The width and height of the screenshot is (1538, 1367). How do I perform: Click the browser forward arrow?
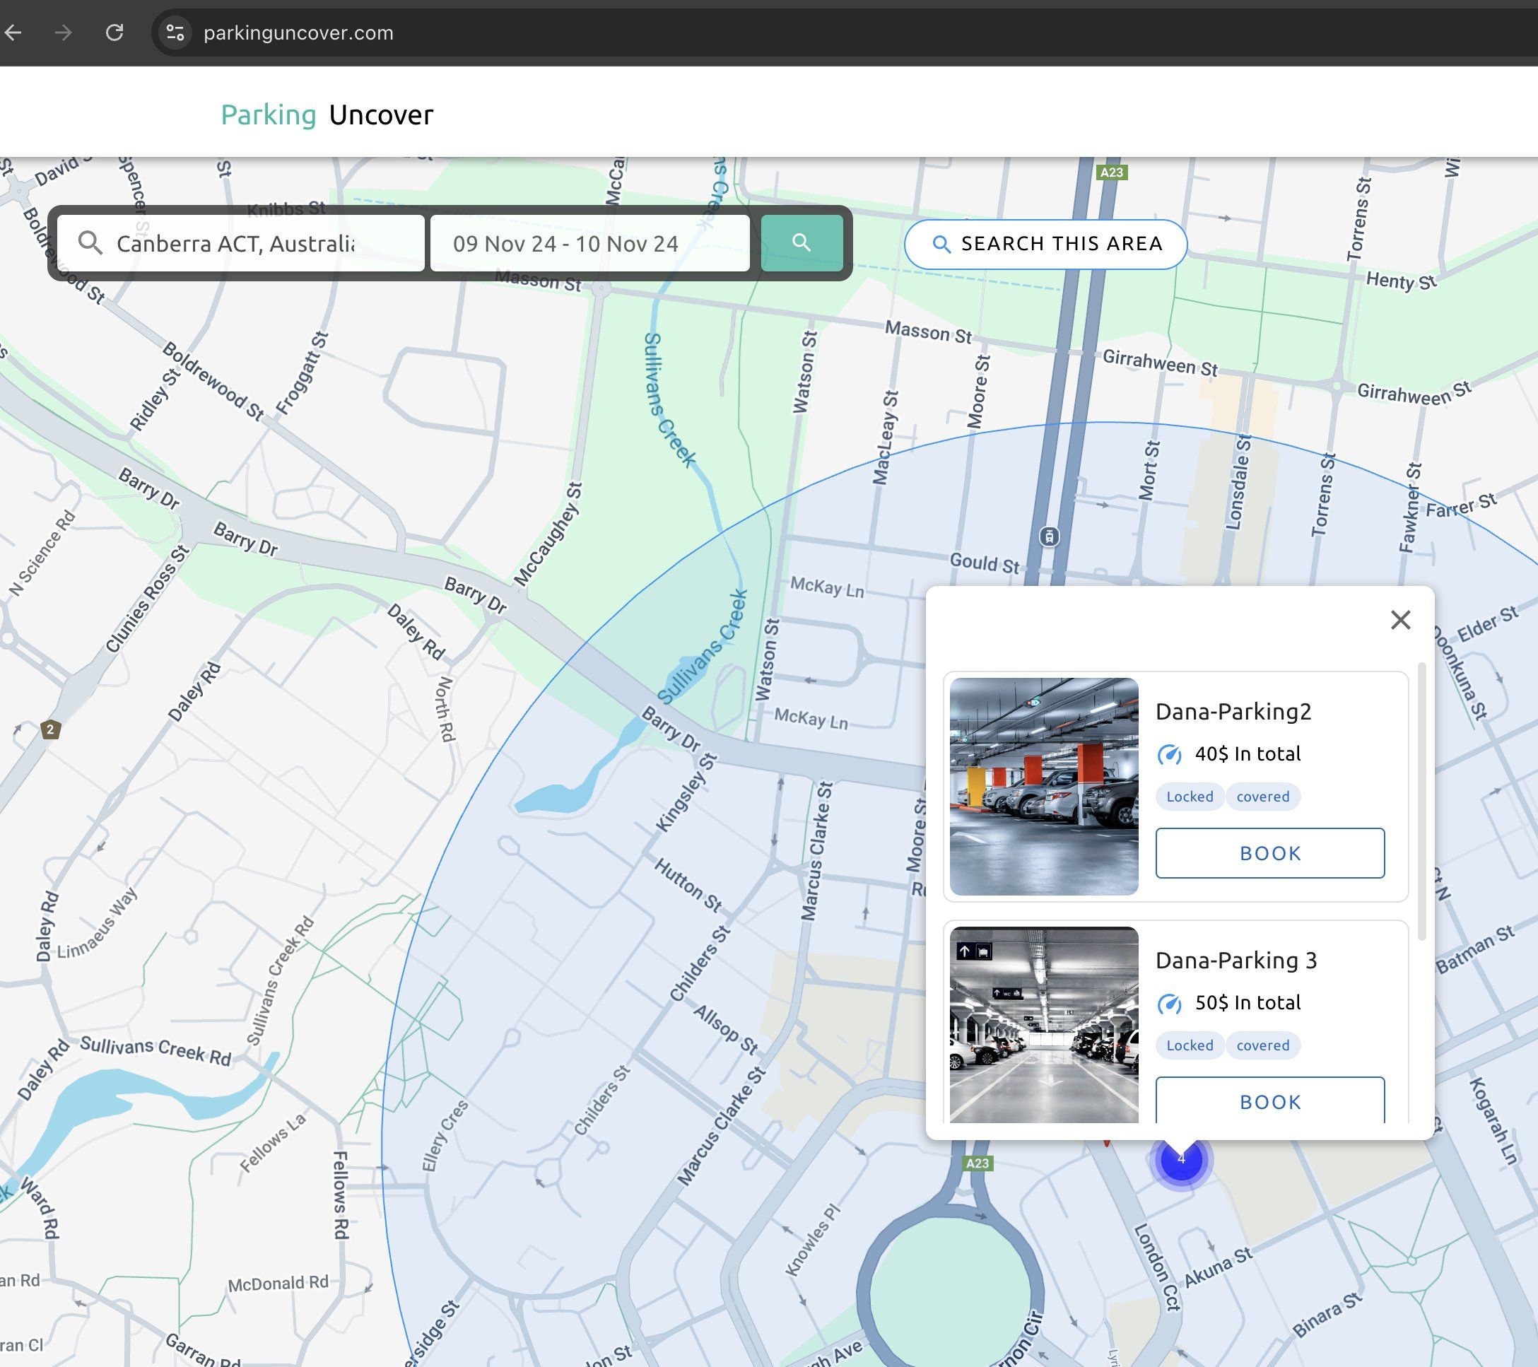[x=64, y=33]
